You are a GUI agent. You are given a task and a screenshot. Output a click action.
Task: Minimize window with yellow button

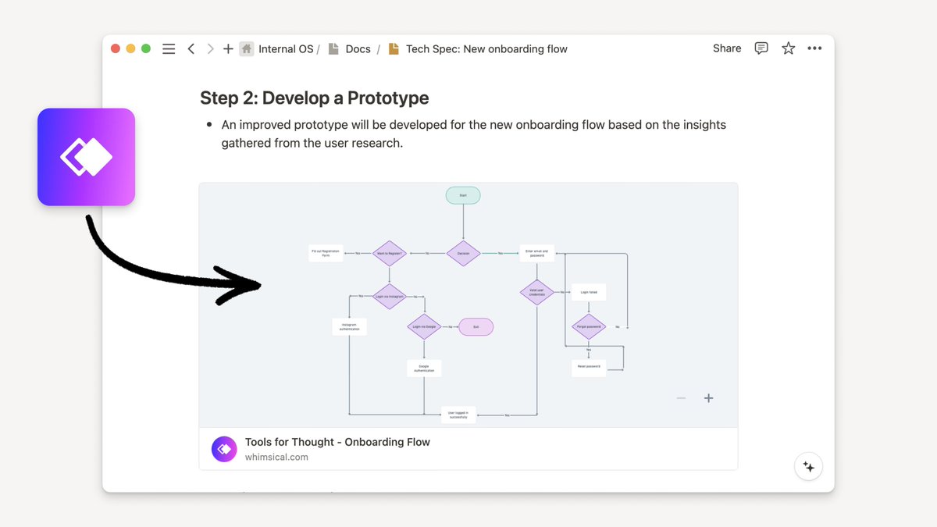tap(130, 48)
